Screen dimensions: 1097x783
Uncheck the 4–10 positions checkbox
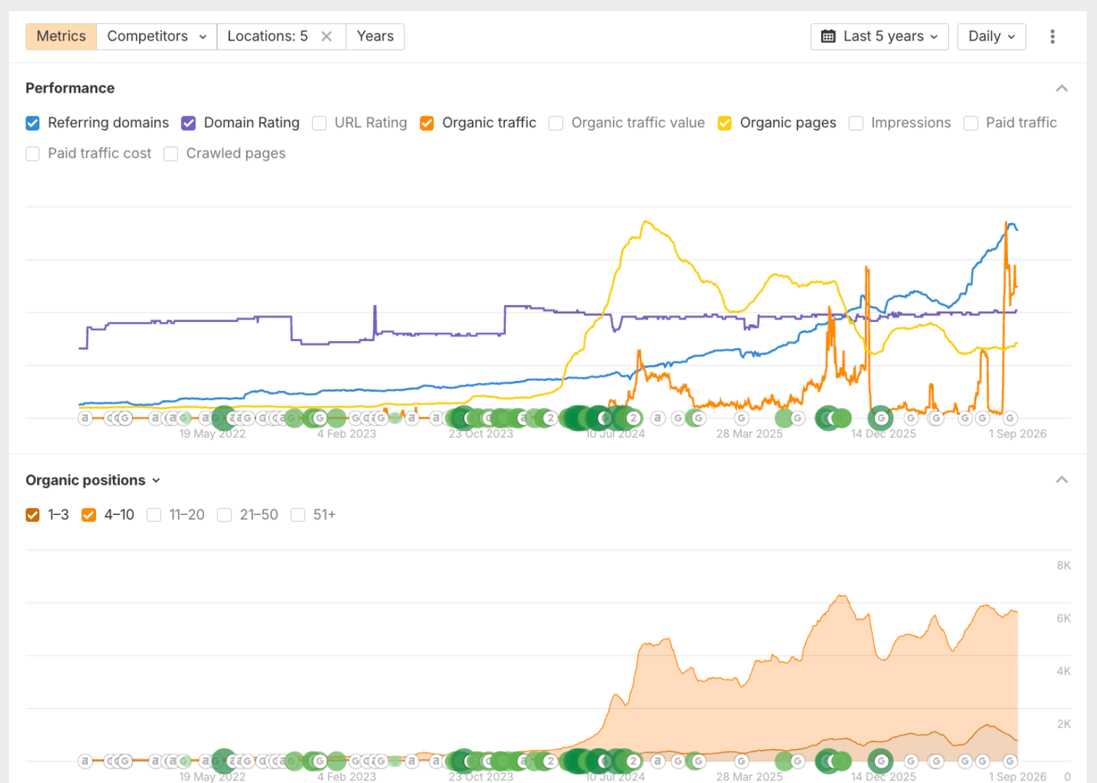click(88, 515)
